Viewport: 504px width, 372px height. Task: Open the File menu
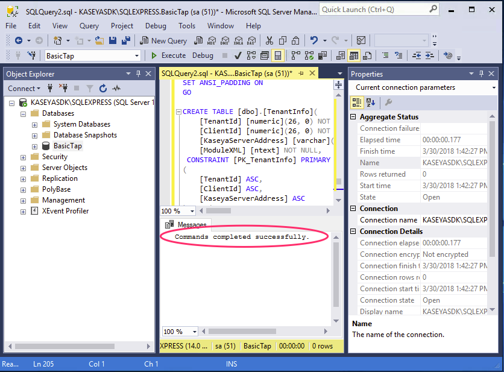point(11,26)
